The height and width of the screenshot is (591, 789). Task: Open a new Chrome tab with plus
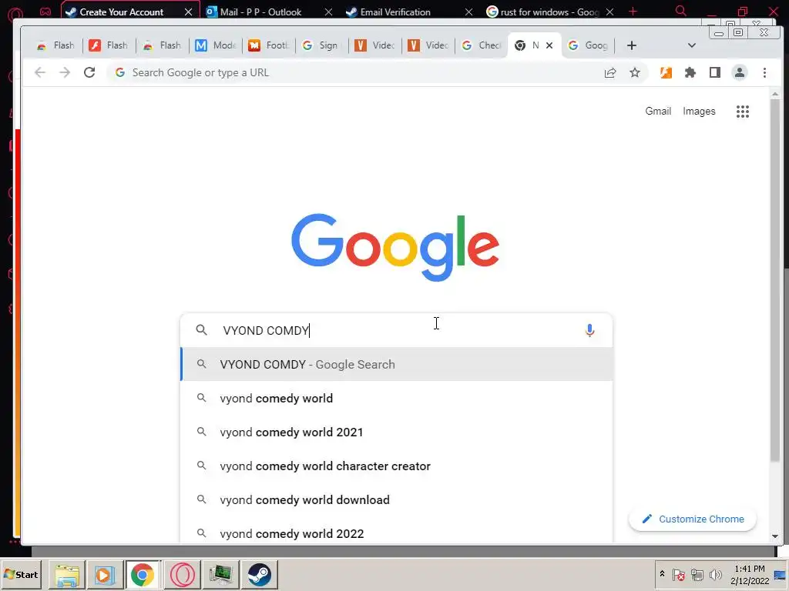pos(632,45)
